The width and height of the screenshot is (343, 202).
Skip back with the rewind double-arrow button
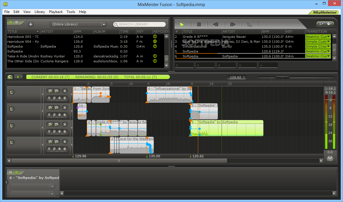point(215,24)
